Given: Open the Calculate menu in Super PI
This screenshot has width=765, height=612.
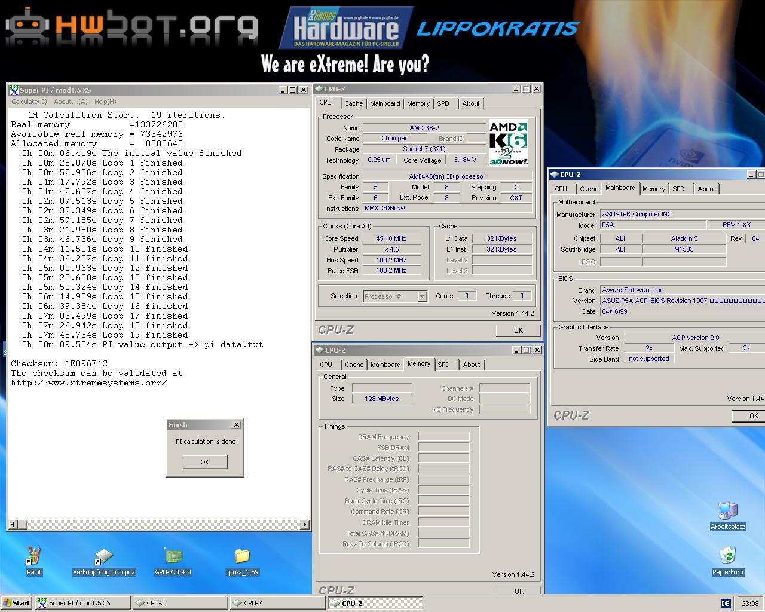Looking at the screenshot, I should [x=29, y=102].
